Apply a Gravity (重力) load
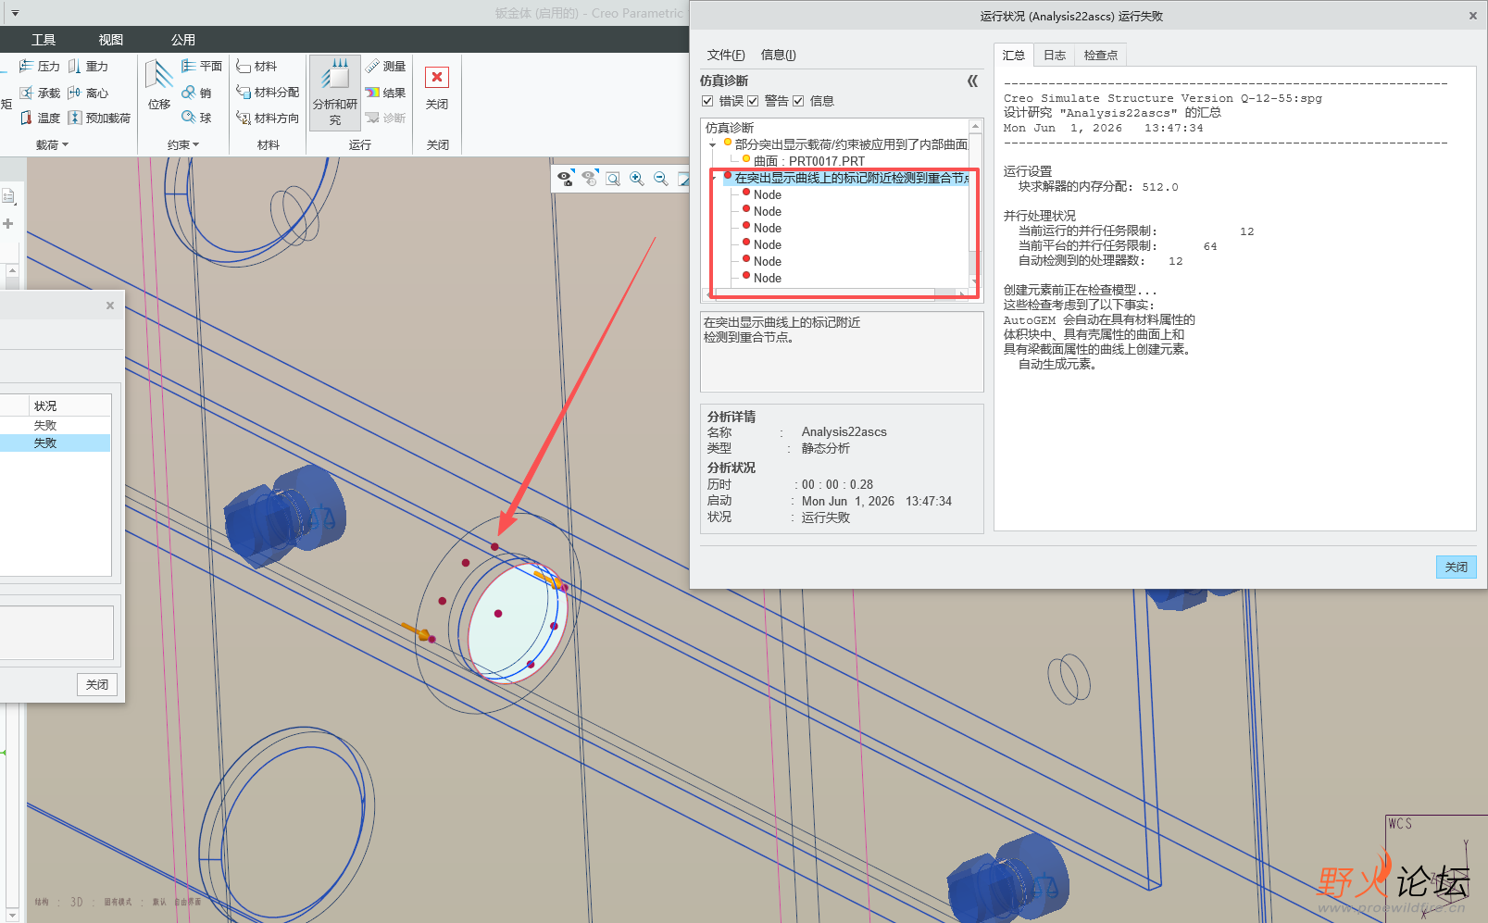Screen dimensions: 1488x923 click(88, 66)
